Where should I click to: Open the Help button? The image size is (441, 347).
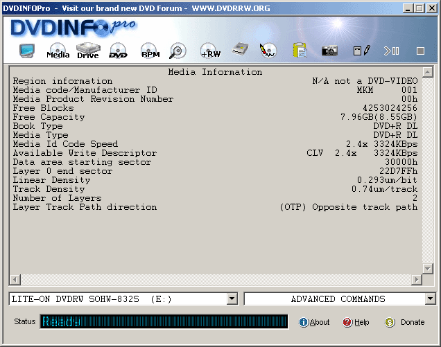pyautogui.click(x=356, y=322)
